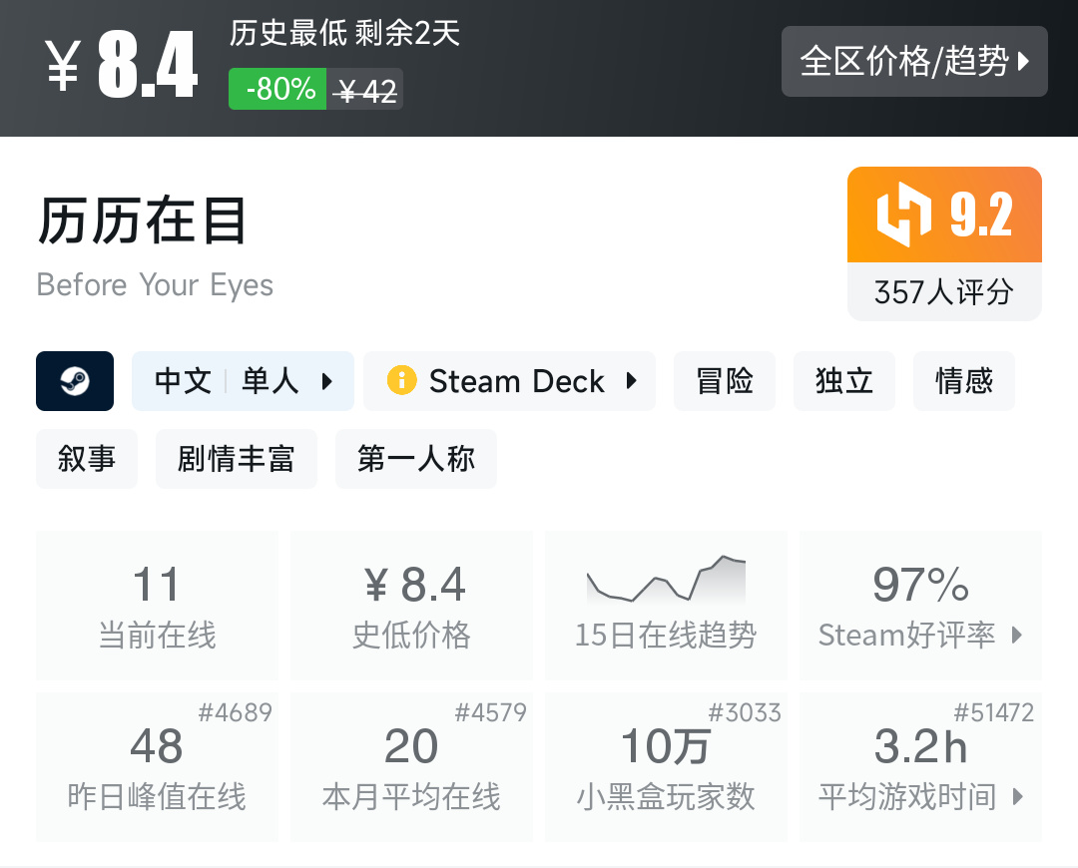Select the 冒险 genre tag

725,381
